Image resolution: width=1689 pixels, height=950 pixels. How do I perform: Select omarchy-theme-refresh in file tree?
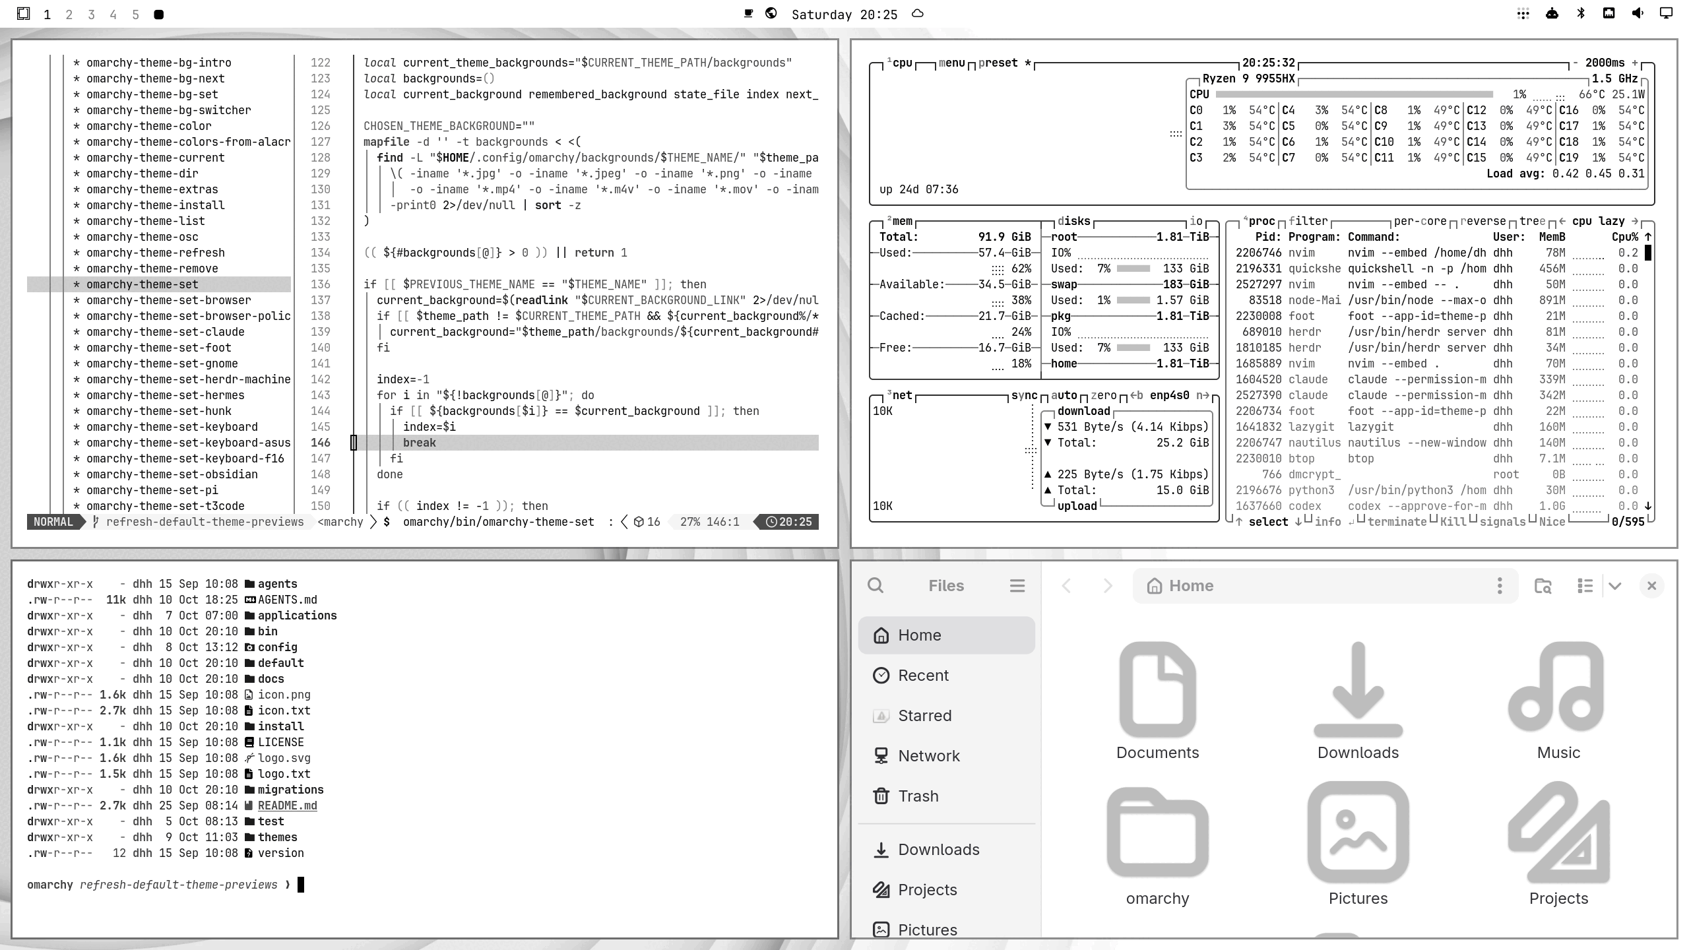(156, 253)
